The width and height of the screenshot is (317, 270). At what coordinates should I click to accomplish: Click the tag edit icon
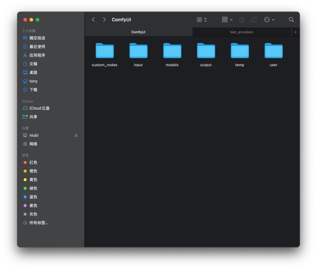[x=254, y=20]
